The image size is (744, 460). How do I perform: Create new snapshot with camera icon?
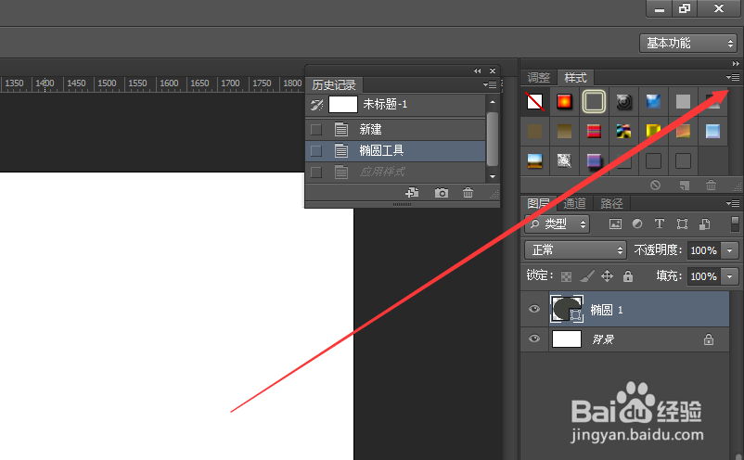442,193
